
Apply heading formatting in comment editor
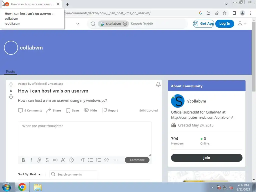tap(82, 160)
